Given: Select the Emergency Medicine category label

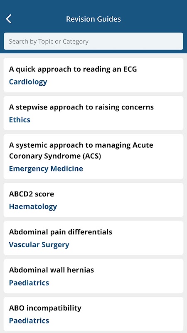Looking at the screenshot, I should point(46,169).
